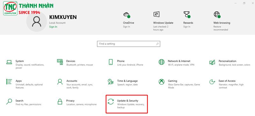Click the magnifier in Find a setting
Image resolution: width=255 pixels, height=116 pixels.
pyautogui.click(x=157, y=44)
